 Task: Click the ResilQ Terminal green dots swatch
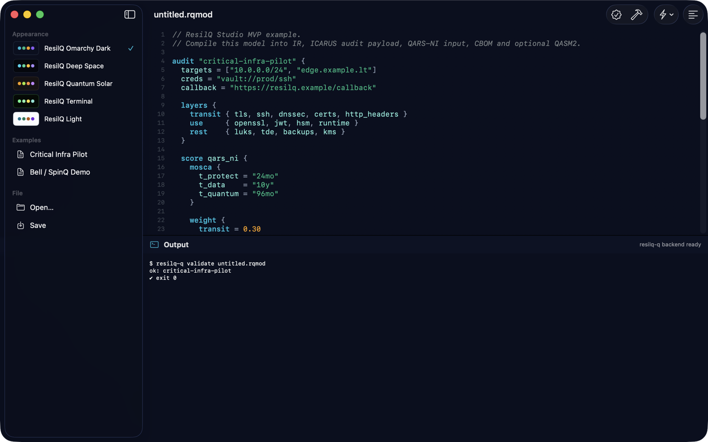26,101
